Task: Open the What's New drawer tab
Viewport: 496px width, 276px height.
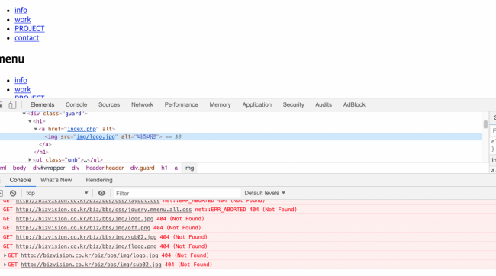Action: (56, 180)
